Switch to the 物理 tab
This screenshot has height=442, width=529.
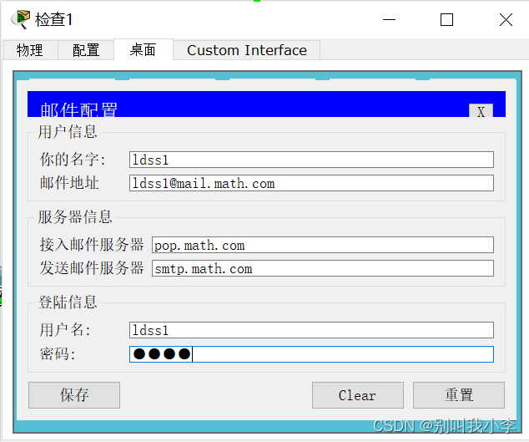(30, 50)
